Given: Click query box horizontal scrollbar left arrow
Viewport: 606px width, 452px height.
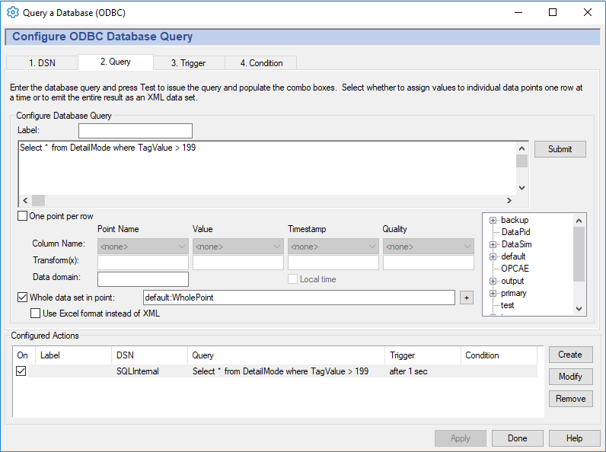Looking at the screenshot, I should click(25, 200).
